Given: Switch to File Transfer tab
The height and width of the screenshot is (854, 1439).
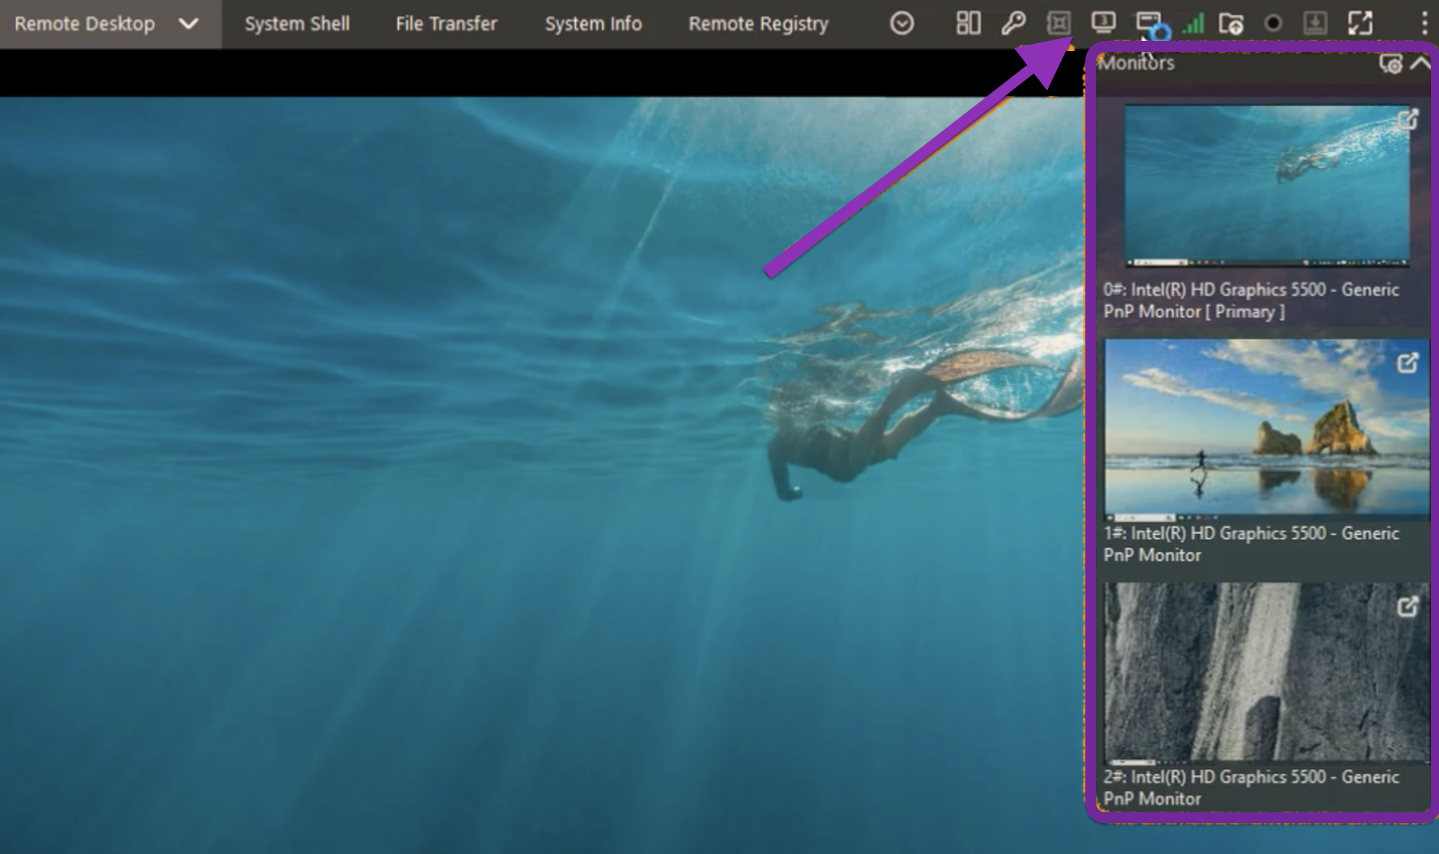Looking at the screenshot, I should pos(446,24).
